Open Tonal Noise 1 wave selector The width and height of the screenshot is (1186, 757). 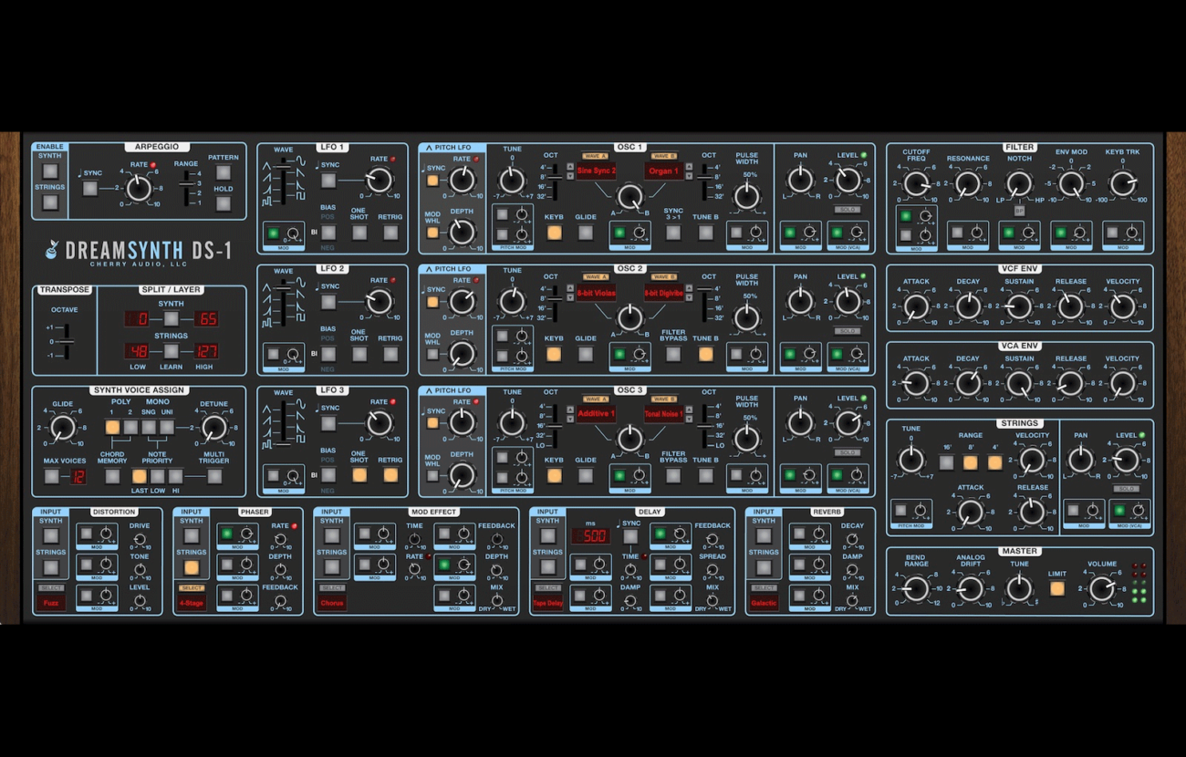(x=663, y=414)
